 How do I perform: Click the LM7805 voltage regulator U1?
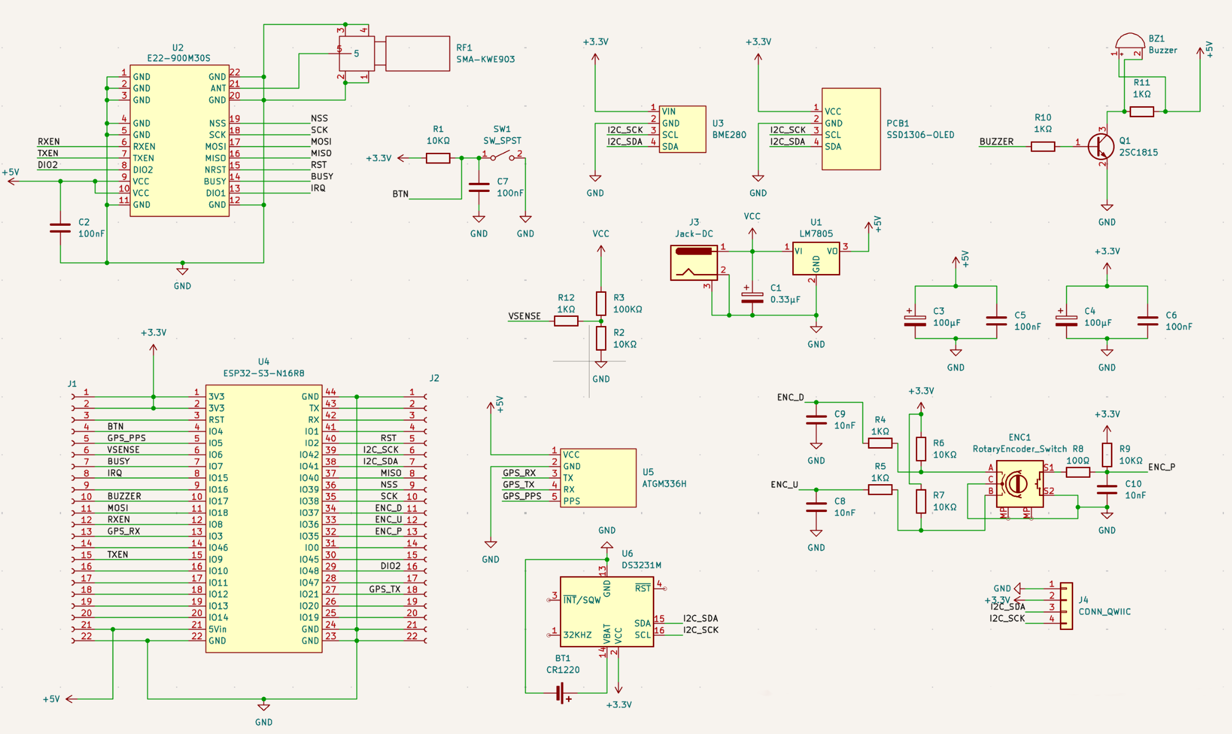[x=815, y=257]
